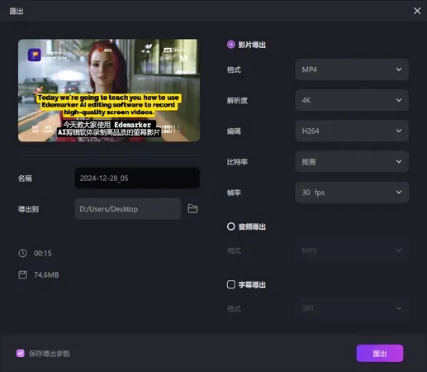Open the audio format dropdown showing MP3
427x372 pixels.
(352, 250)
